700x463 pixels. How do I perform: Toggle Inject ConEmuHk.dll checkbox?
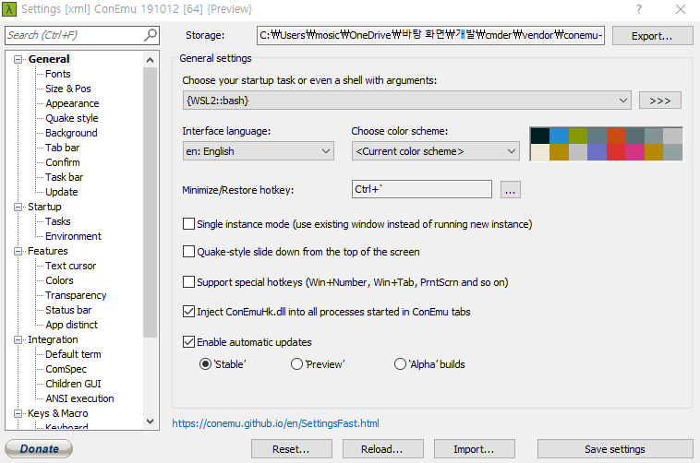coord(188,312)
